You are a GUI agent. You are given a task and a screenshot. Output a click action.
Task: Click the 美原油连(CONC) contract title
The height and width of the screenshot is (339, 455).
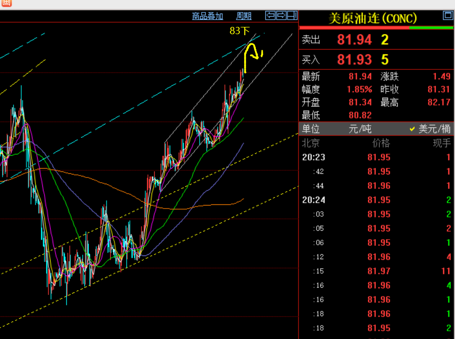click(x=373, y=19)
